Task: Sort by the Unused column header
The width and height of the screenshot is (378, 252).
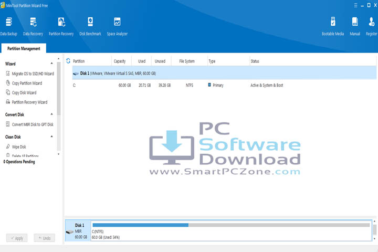Action: (160, 61)
